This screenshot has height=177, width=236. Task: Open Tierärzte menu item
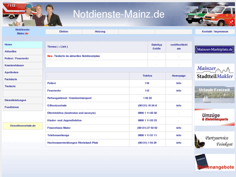(x=23, y=86)
